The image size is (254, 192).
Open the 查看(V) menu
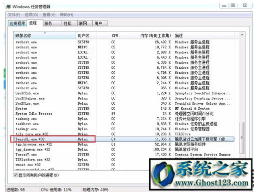pos(49,15)
